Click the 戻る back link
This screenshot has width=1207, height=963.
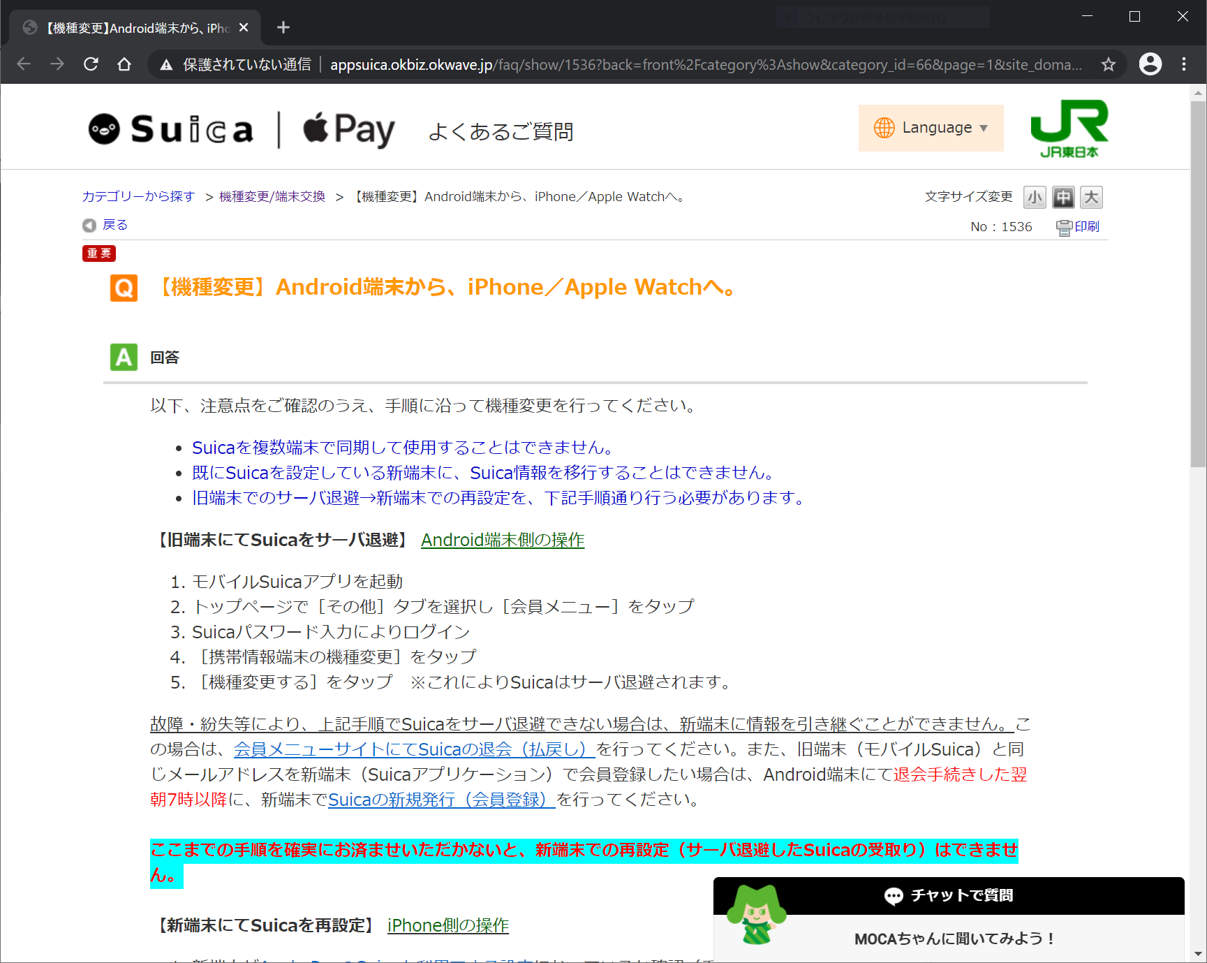click(114, 225)
